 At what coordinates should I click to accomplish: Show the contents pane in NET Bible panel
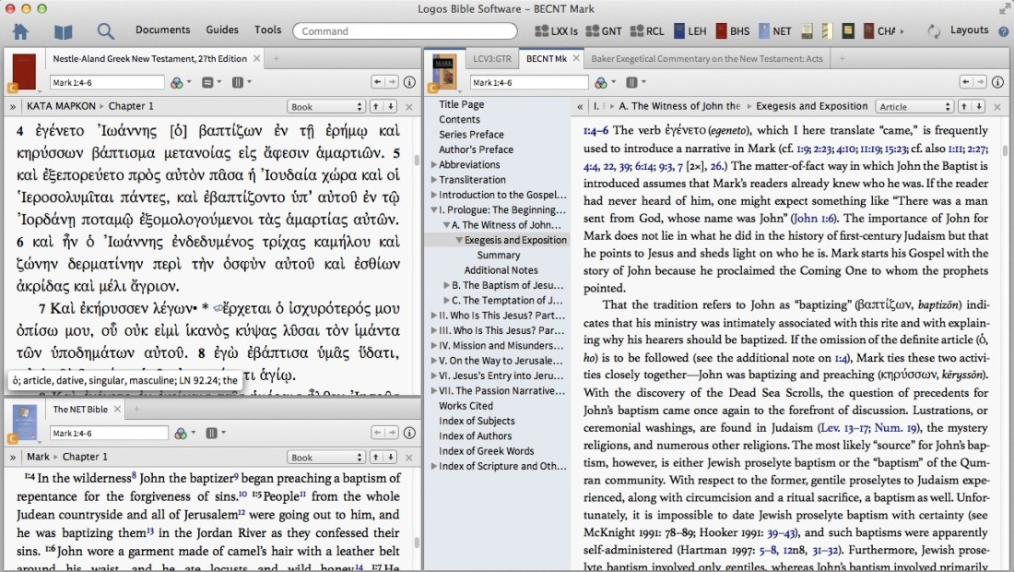[x=13, y=457]
